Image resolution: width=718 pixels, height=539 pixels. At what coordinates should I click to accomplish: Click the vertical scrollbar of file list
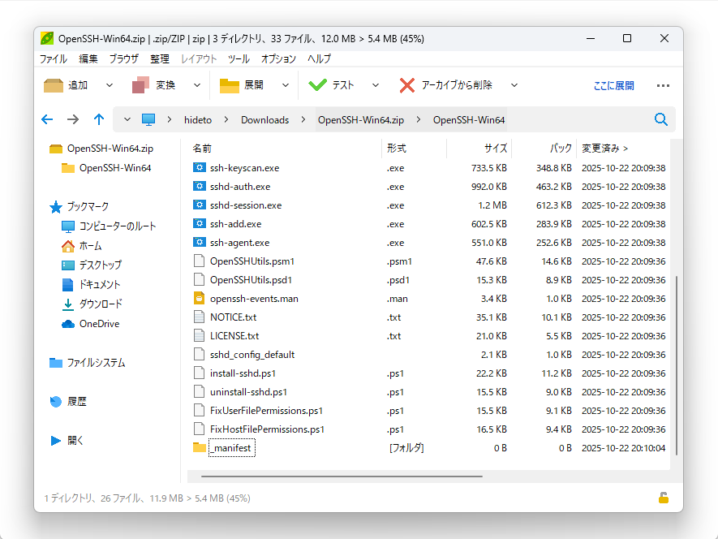(x=677, y=365)
